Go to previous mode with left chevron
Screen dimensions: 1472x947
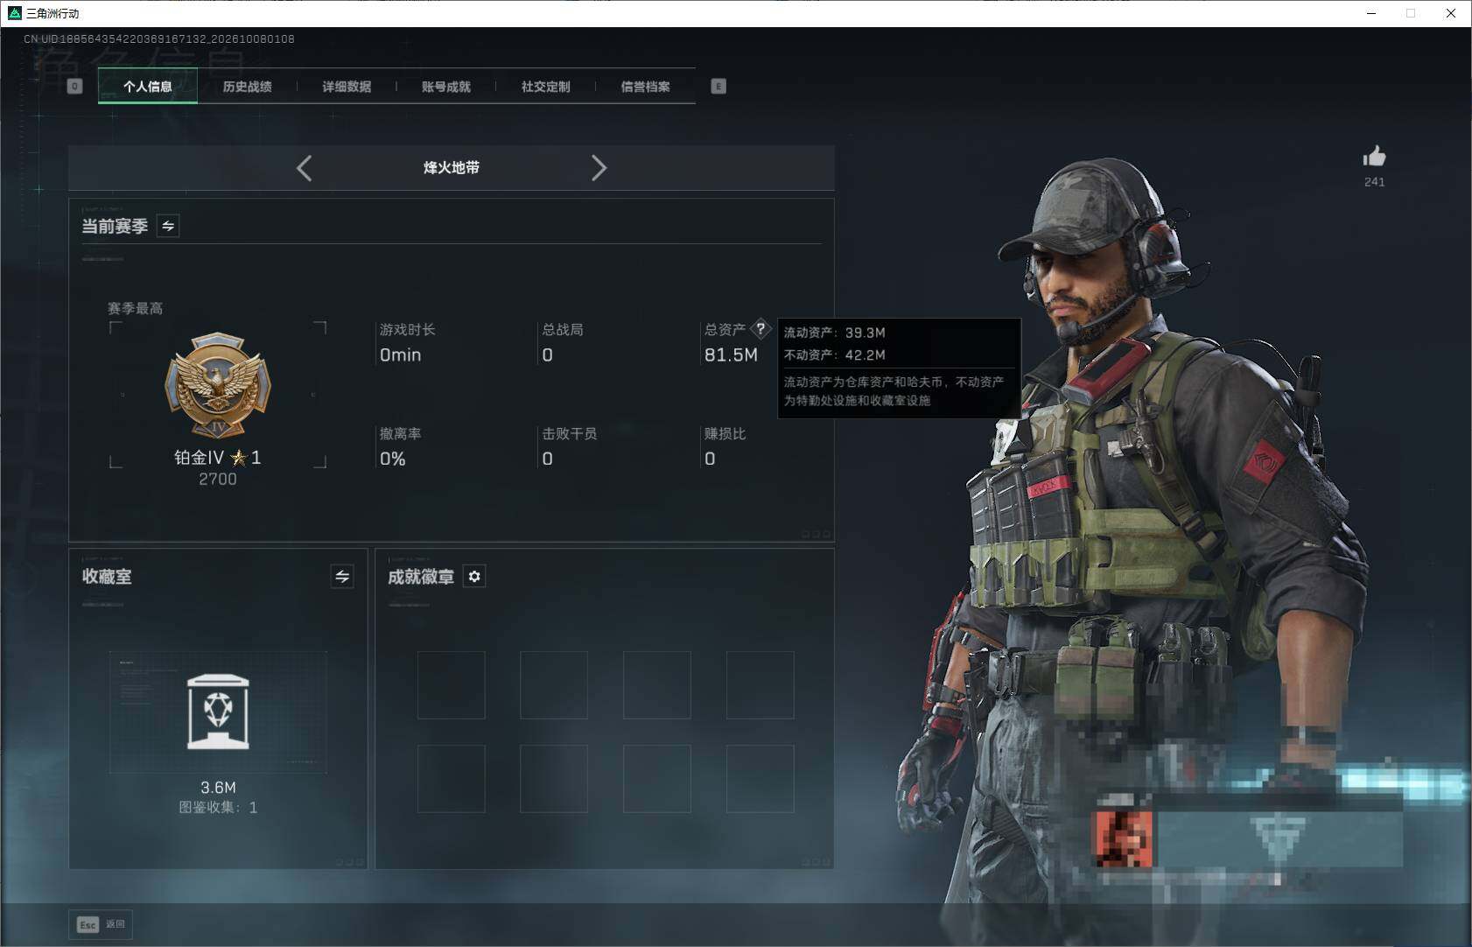click(304, 168)
